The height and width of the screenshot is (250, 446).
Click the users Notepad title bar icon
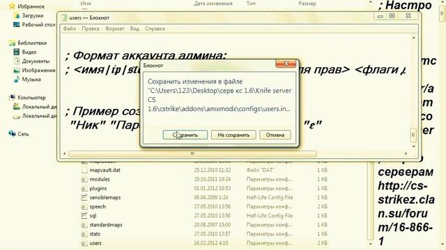click(x=64, y=17)
